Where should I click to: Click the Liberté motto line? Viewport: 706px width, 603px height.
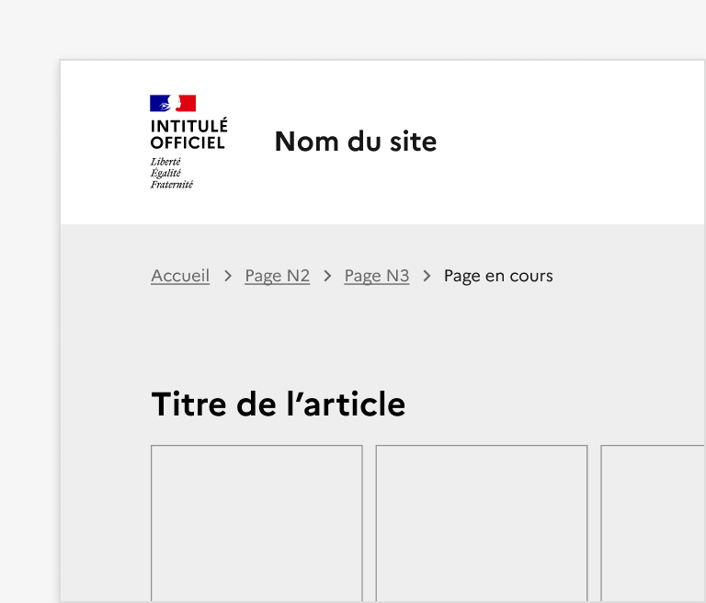tap(165, 162)
